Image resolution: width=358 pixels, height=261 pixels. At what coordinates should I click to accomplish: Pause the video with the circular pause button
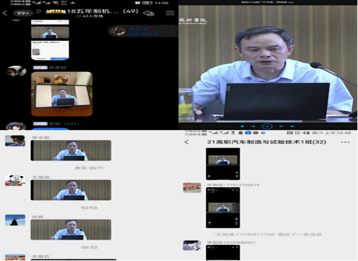click(267, 126)
